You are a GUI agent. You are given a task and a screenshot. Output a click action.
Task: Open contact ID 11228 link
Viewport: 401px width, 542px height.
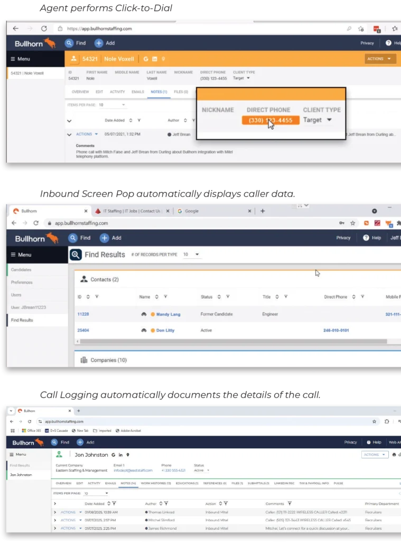pyautogui.click(x=83, y=314)
